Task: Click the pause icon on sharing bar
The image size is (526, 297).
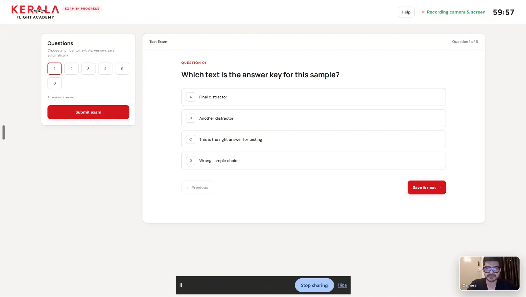Action: (x=181, y=285)
